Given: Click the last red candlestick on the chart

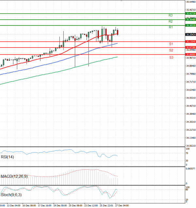Looking at the screenshot, I should (118, 32).
